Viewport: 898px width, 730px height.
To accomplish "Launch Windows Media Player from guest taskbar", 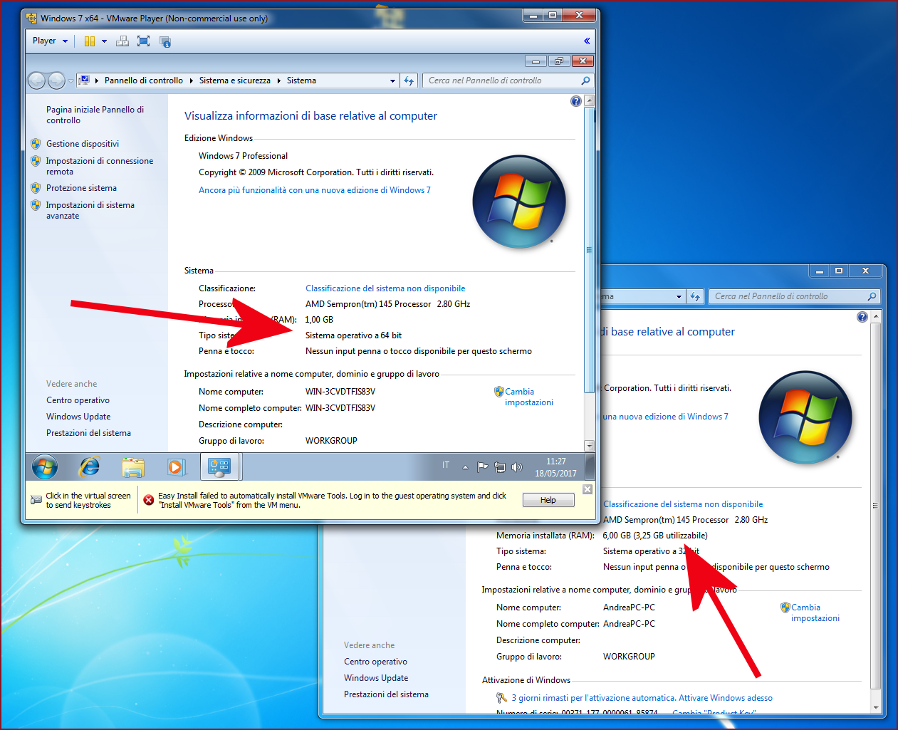I will (176, 467).
